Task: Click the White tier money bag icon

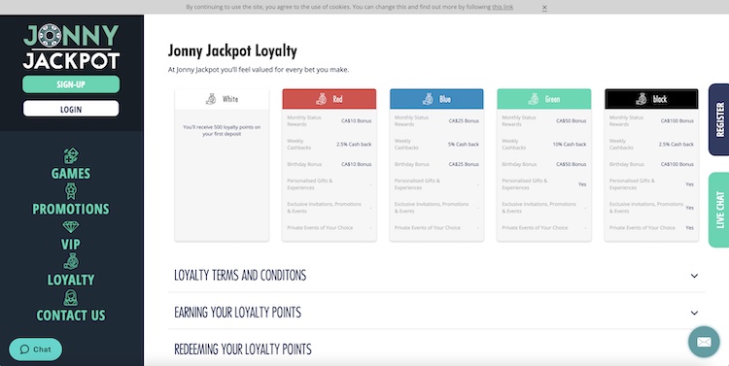Action: tap(211, 99)
